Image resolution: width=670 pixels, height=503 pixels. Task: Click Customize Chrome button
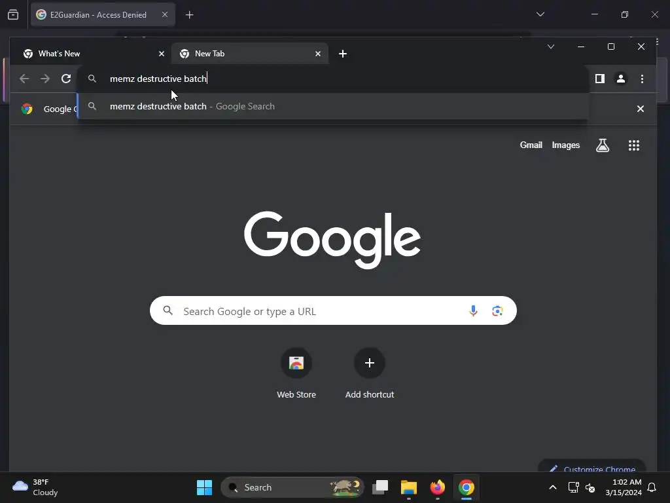pos(591,467)
